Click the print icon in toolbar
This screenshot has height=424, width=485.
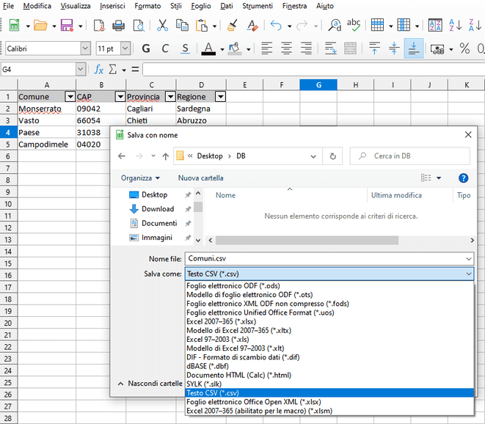pyautogui.click(x=118, y=26)
